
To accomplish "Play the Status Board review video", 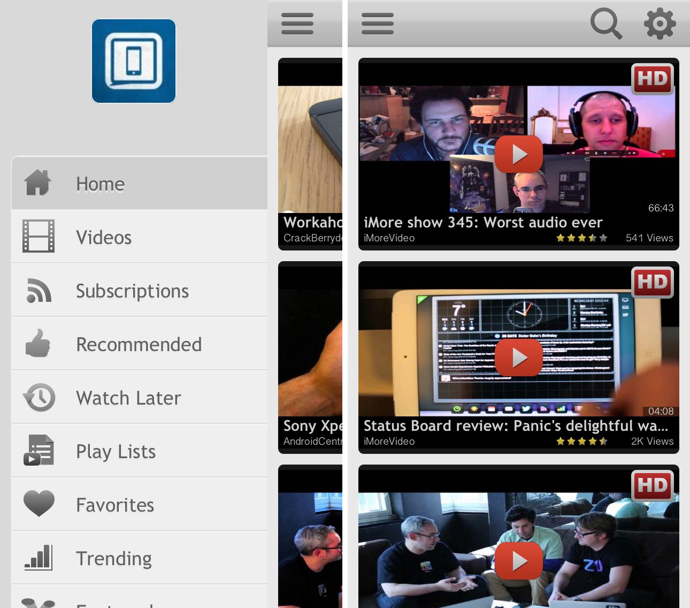I will pyautogui.click(x=519, y=358).
